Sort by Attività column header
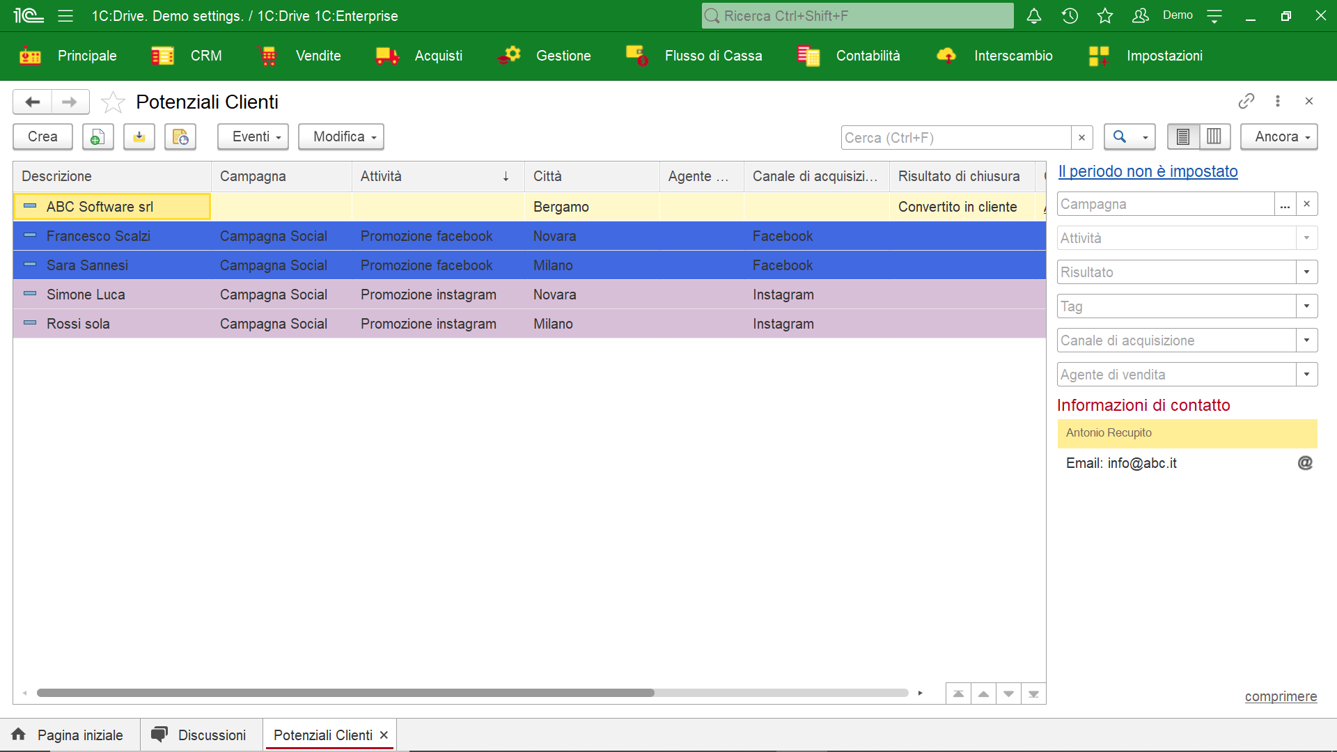The width and height of the screenshot is (1337, 752). [438, 176]
